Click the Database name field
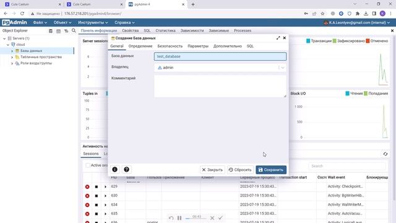 220,56
